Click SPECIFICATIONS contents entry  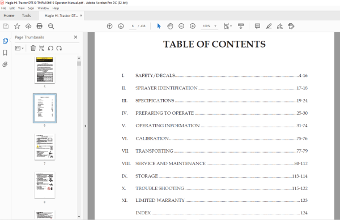(214, 101)
